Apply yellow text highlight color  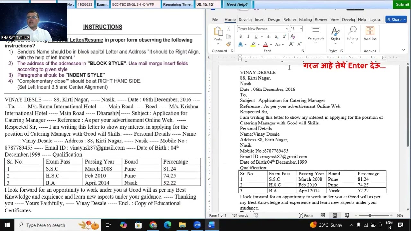click(x=253, y=44)
